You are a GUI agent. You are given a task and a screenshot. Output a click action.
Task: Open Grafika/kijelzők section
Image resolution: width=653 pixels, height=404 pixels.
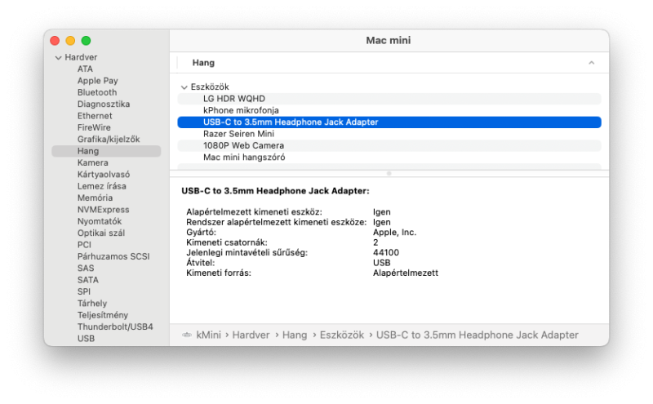[x=109, y=139]
